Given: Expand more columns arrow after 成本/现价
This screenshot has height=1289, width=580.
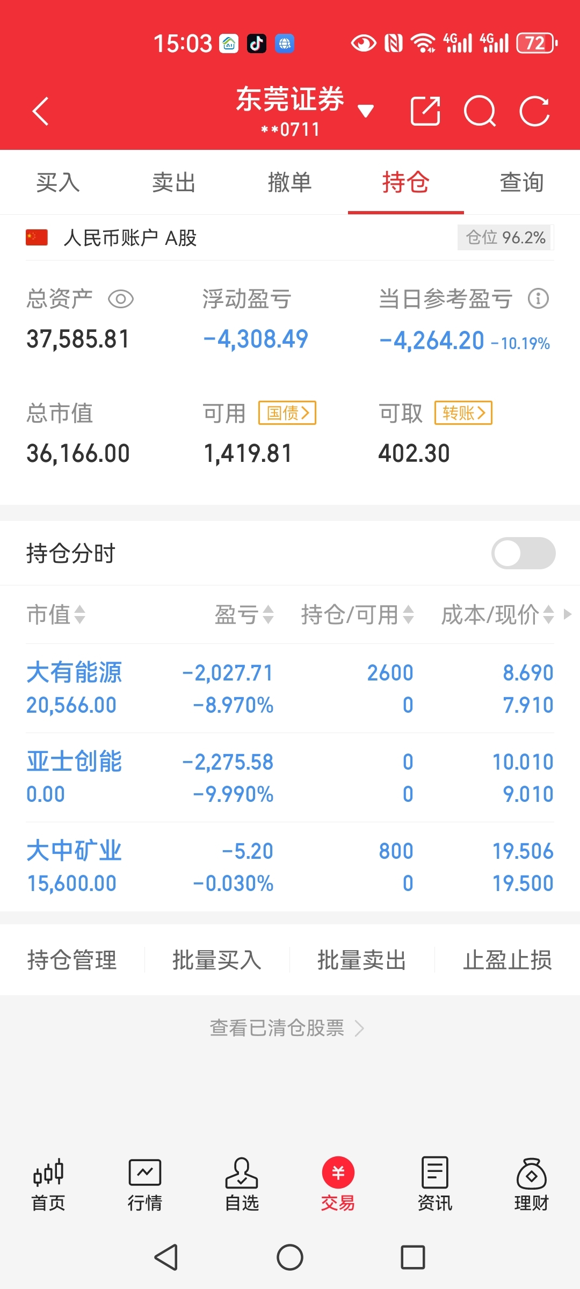Looking at the screenshot, I should pos(568,614).
